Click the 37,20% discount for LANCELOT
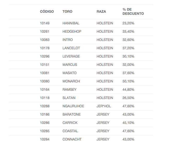Viewport: 174px width, 148px height. [x=128, y=48]
